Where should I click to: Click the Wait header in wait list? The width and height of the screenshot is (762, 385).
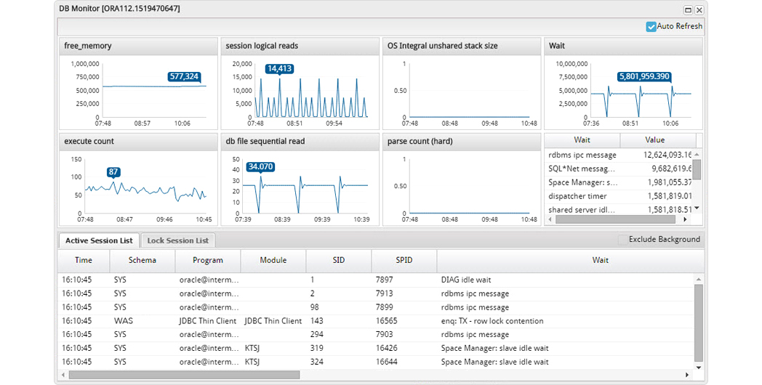pos(582,139)
